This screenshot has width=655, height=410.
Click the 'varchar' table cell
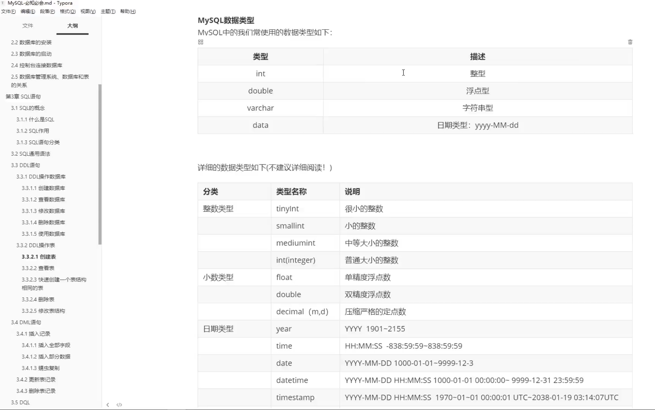[x=260, y=108]
